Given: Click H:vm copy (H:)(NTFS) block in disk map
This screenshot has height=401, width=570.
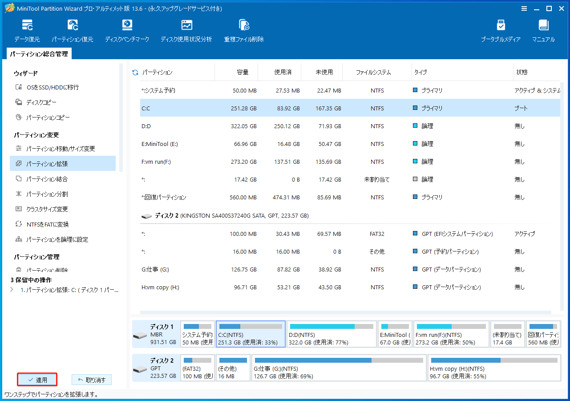Looking at the screenshot, I should [494, 368].
